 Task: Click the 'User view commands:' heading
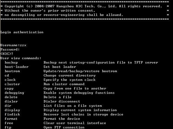coord(21,58)
